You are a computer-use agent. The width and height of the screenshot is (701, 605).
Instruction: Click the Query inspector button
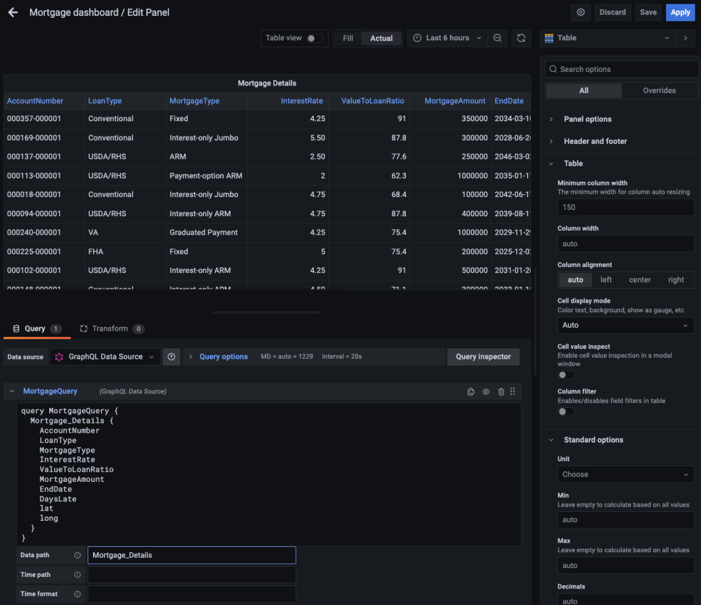[x=483, y=356]
